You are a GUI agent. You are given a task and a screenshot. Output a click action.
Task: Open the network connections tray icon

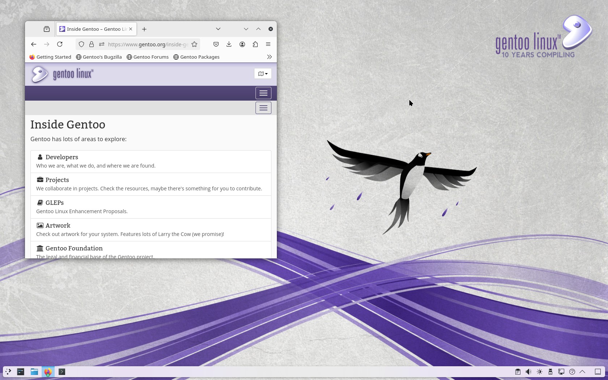[x=561, y=372]
